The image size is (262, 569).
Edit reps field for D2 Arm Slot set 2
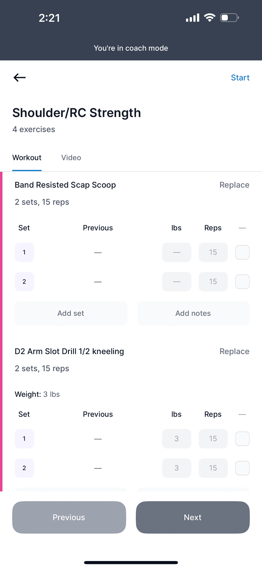click(213, 468)
